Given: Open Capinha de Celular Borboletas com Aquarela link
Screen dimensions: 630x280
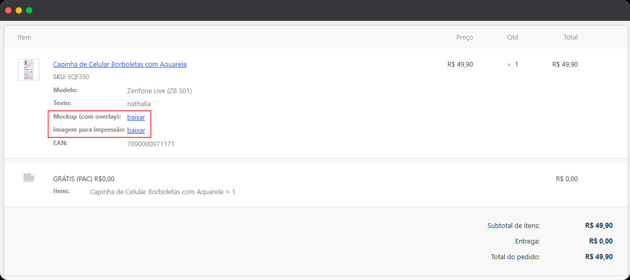Looking at the screenshot, I should coord(120,65).
